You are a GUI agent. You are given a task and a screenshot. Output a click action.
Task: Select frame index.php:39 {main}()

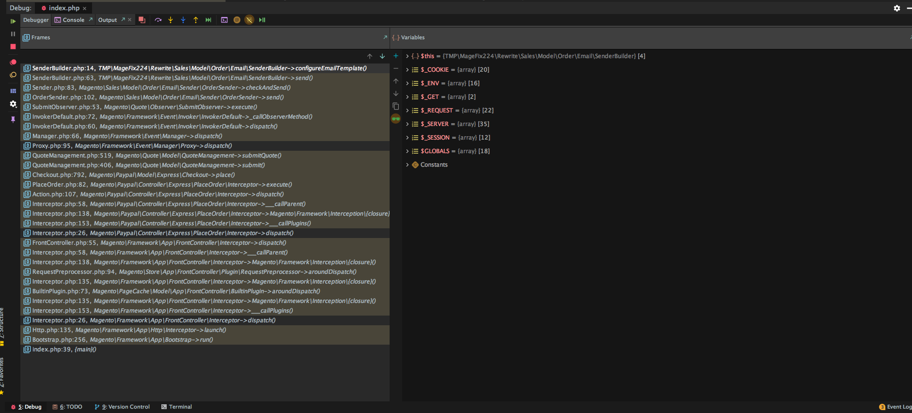(x=205, y=349)
